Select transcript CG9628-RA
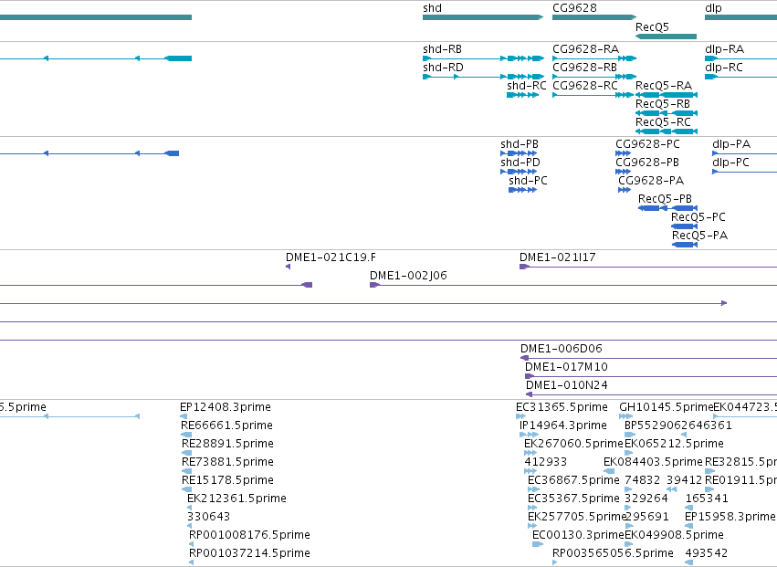 (586, 49)
